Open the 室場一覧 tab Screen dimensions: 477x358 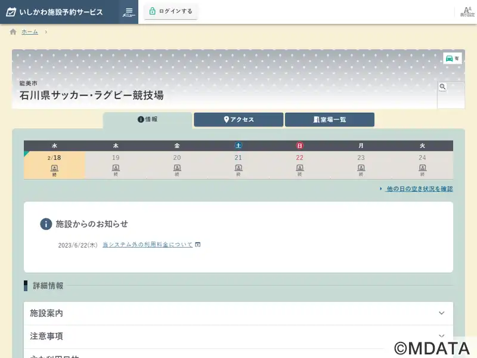click(330, 120)
